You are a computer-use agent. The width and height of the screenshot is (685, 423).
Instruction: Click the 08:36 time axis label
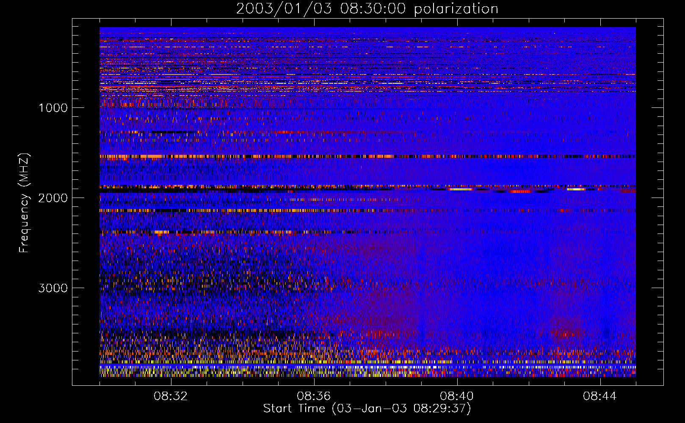(x=314, y=396)
